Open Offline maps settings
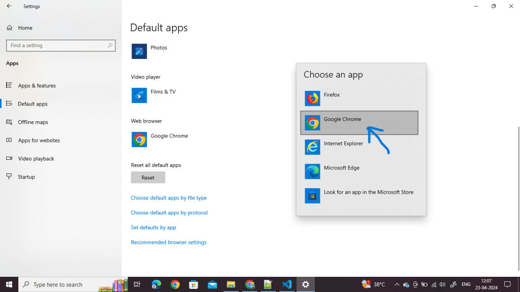The height and width of the screenshot is (292, 520). coord(32,122)
